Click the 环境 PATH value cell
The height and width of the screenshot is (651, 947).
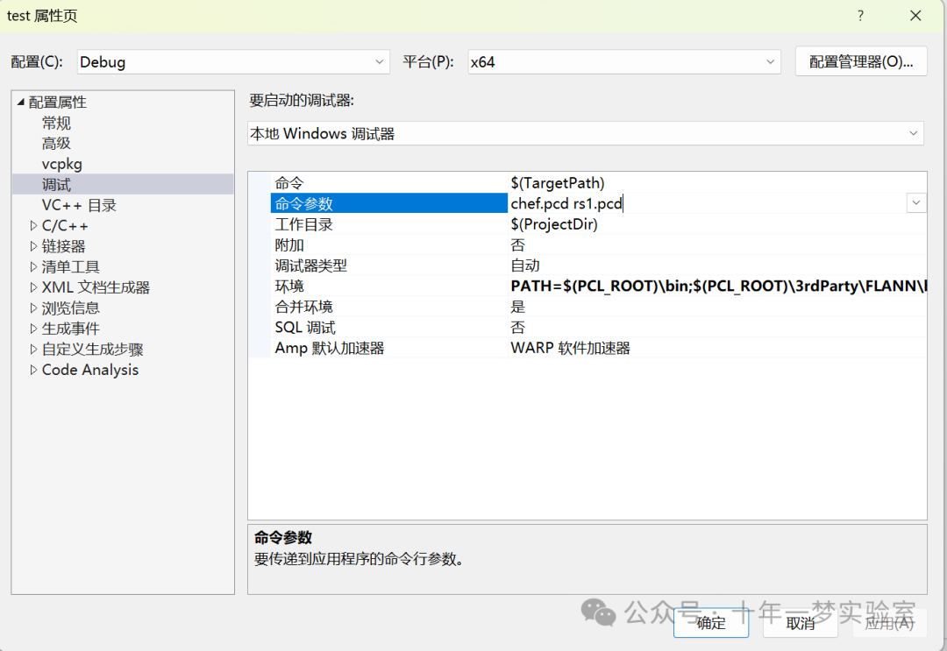point(717,286)
